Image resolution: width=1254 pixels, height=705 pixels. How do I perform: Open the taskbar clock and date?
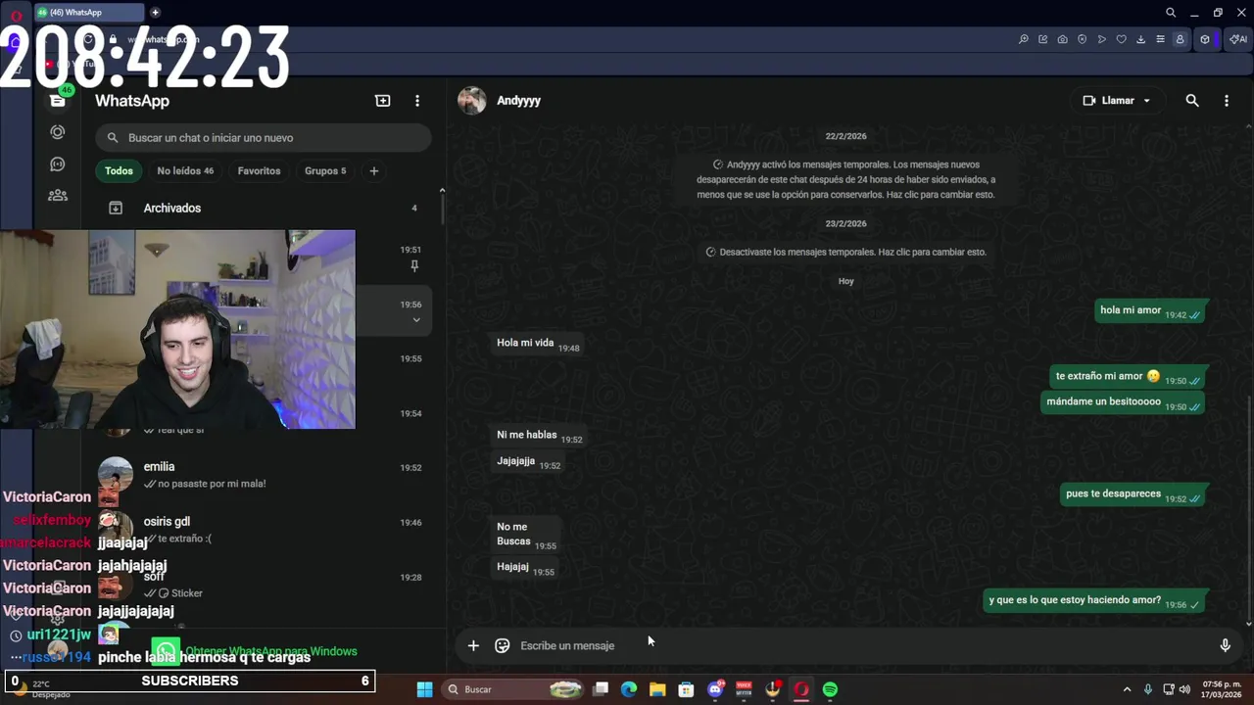1222,689
